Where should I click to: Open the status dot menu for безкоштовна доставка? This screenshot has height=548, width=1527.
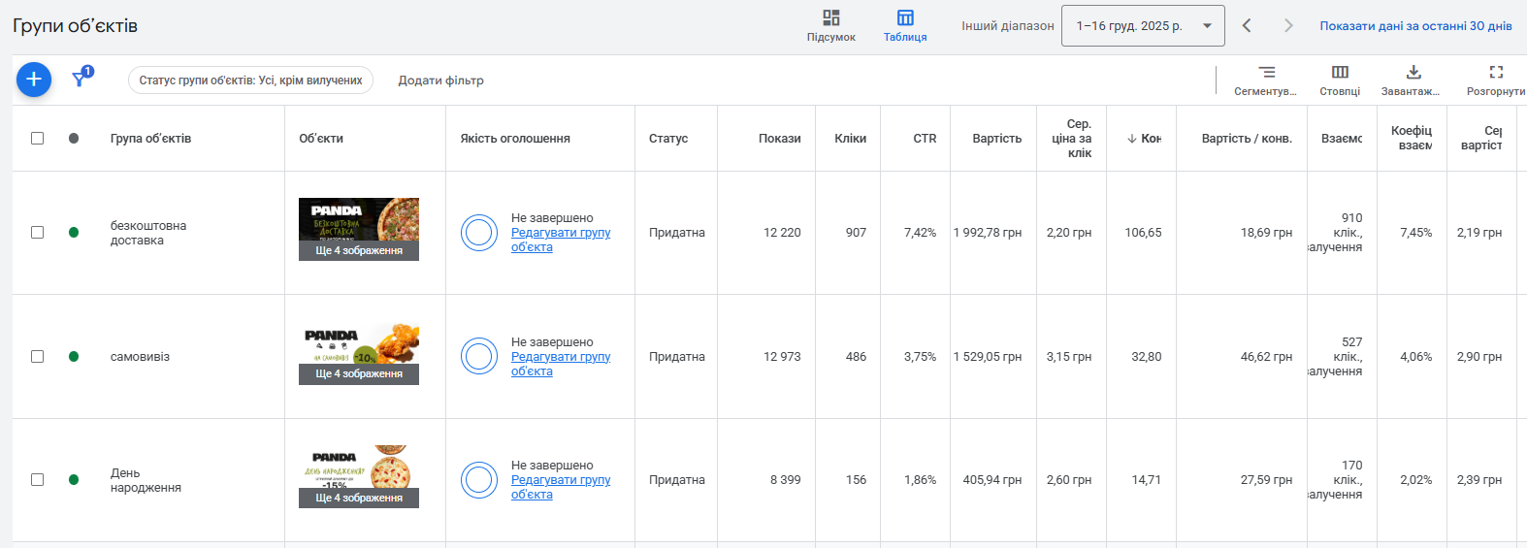[x=74, y=232]
